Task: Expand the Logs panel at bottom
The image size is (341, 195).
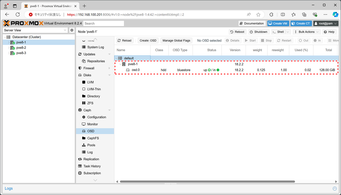Action: [x=335, y=189]
